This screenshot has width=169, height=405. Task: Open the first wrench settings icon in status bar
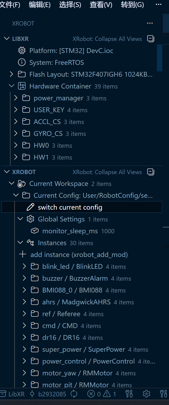(x=129, y=394)
